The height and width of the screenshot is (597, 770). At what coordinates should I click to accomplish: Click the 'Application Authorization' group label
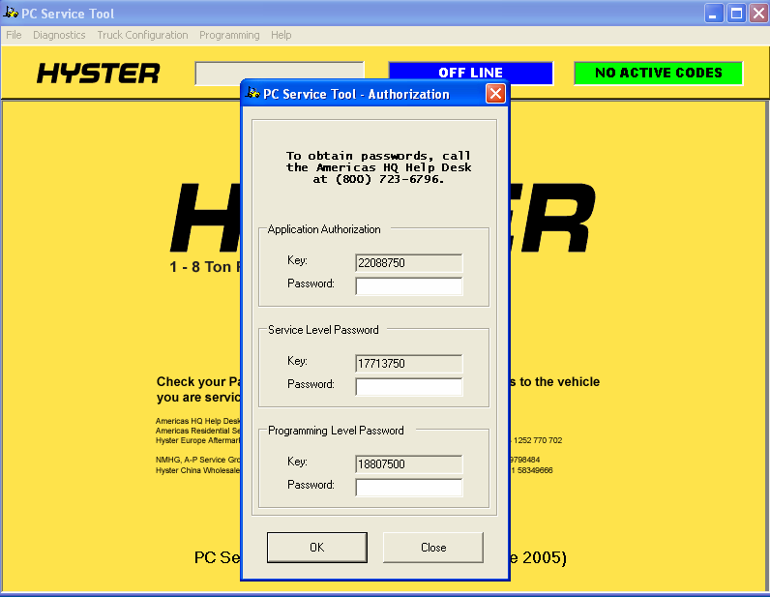tap(324, 229)
